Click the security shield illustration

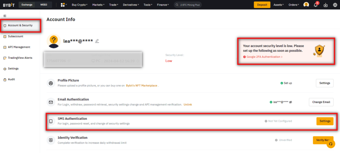point(319,51)
